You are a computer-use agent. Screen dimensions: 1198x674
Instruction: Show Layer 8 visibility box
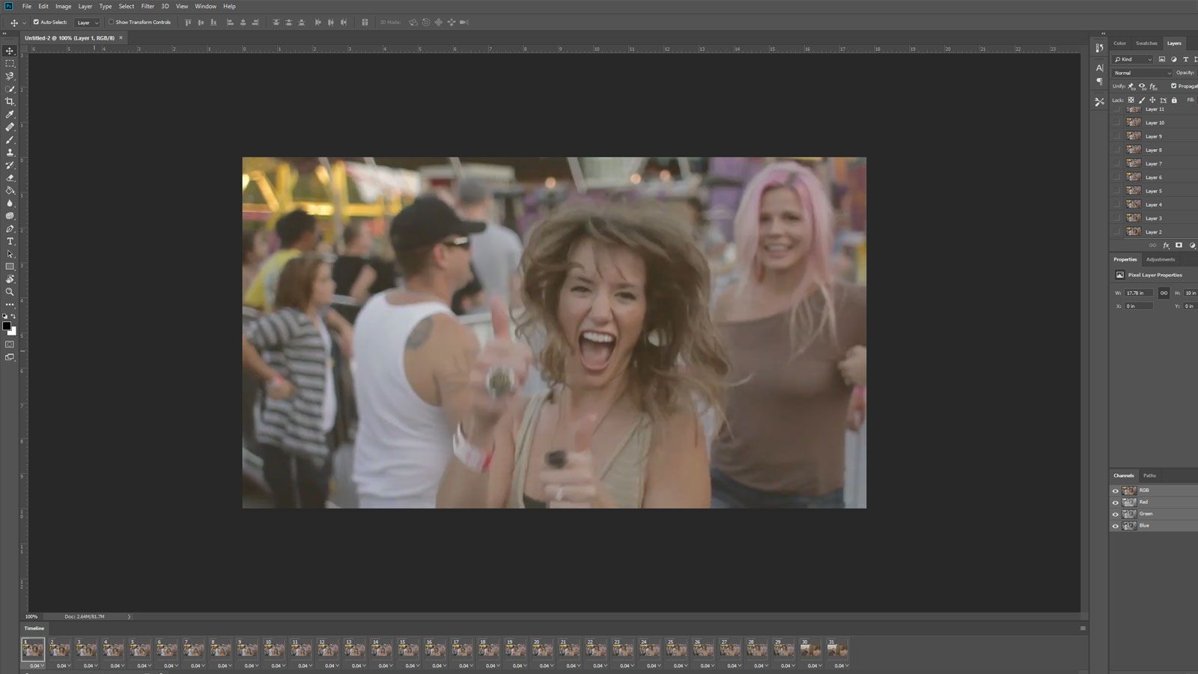[x=1116, y=150]
